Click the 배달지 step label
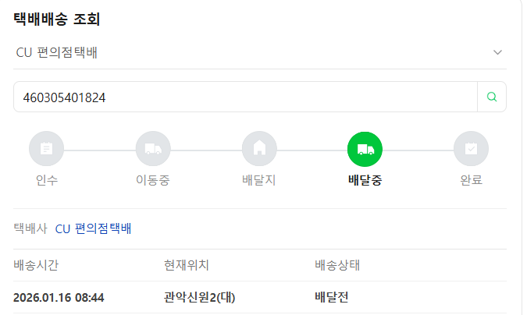Image resolution: width=527 pixels, height=315 pixels. pos(259,180)
